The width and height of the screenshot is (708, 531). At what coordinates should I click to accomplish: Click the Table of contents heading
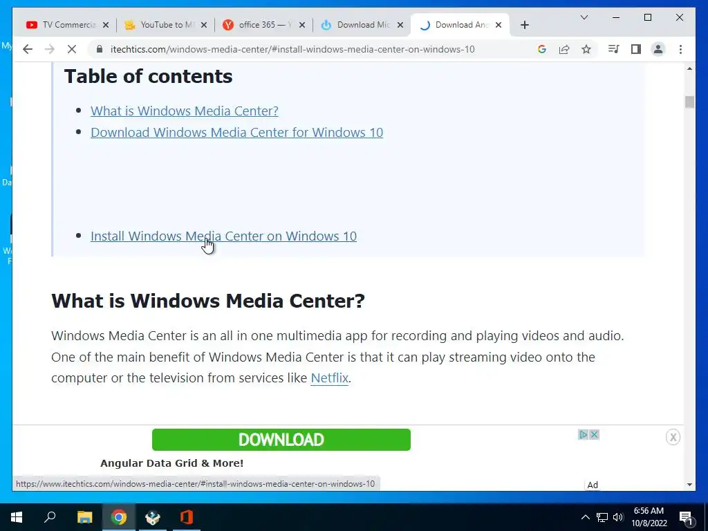click(x=148, y=76)
